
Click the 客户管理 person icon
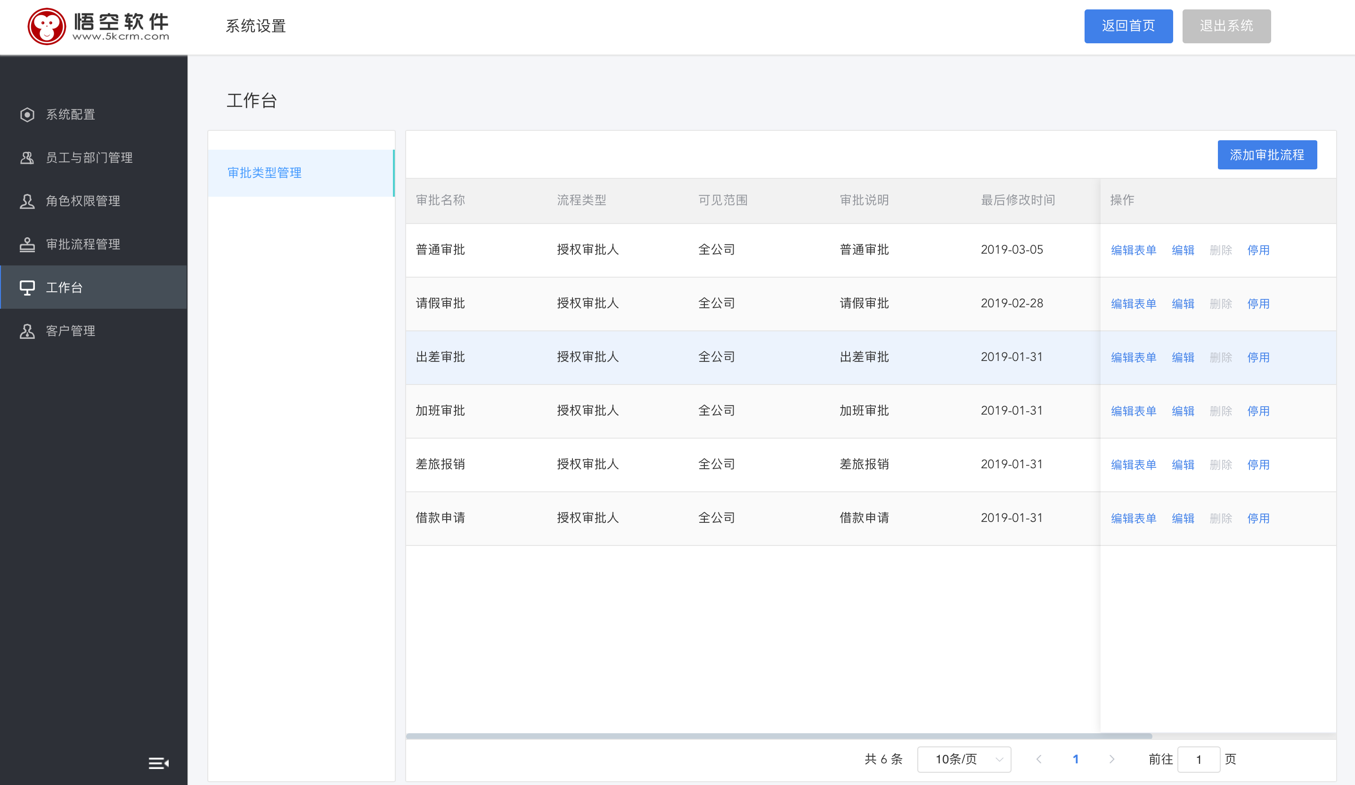point(27,331)
